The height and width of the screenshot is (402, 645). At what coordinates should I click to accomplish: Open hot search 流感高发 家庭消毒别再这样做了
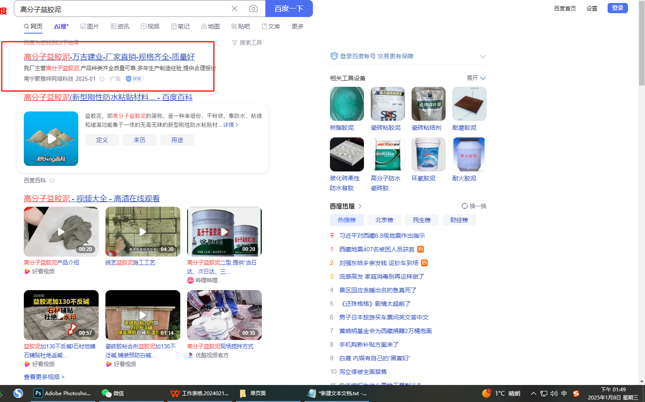[x=382, y=277]
